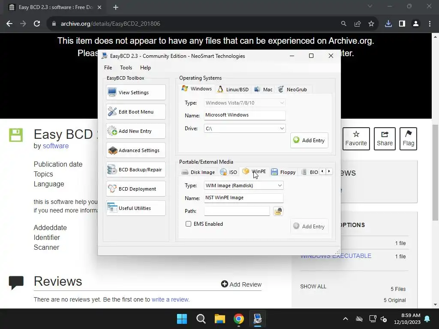Open View Settings in EasyBCD Toolbox

tap(136, 93)
